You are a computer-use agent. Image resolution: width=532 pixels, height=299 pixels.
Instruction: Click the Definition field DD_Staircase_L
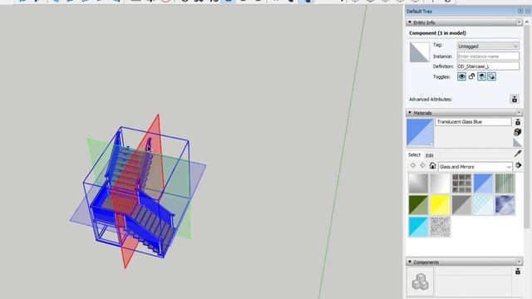tap(488, 66)
